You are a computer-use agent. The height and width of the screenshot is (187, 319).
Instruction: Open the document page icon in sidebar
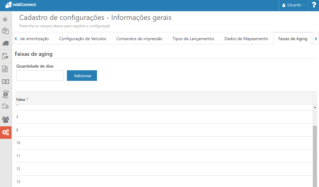(5, 69)
